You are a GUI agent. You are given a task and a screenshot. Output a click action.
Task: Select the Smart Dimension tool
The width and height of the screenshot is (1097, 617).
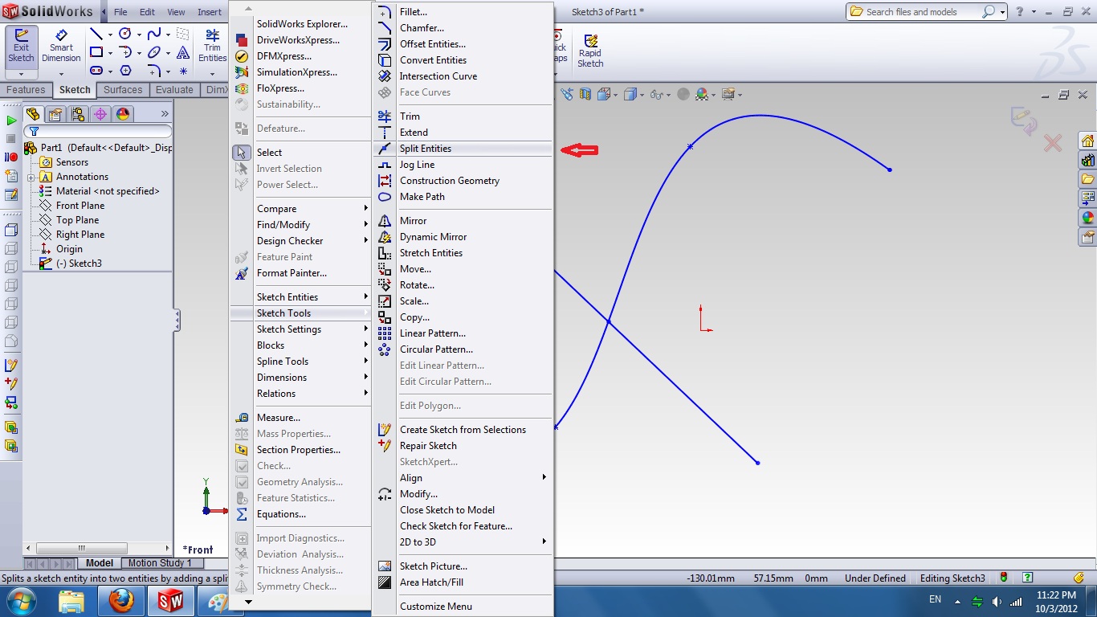(61, 47)
